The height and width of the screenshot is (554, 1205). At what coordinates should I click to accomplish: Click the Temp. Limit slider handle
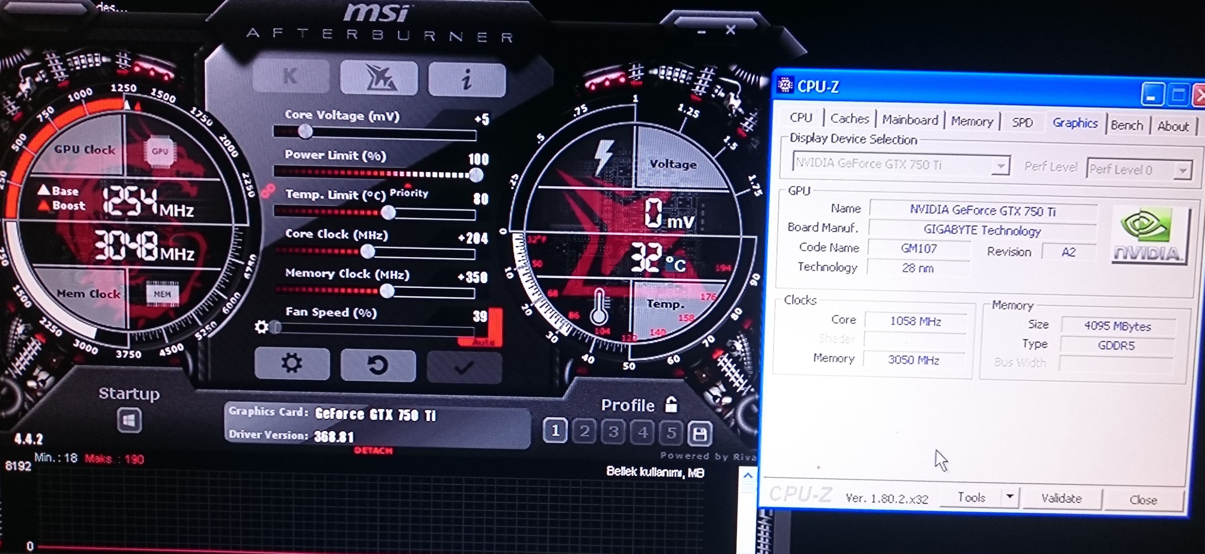388,213
